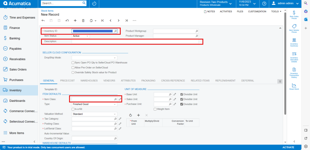Go to next record arrow
310x150 pixels.
tap(118, 20)
